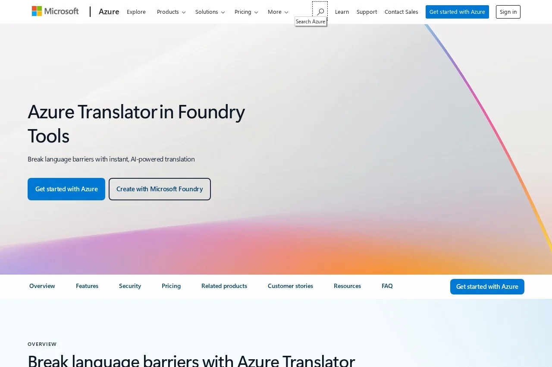Click the 'Azure Translator in Foundry Tools' heading
Screen dimensions: 552x367
coord(136,123)
